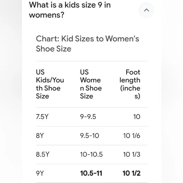Click the bold 10.5-11 women's size
Screen dimensions: 183x183
click(x=91, y=173)
